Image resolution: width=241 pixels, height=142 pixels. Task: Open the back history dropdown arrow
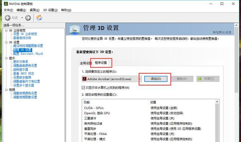click(22, 18)
